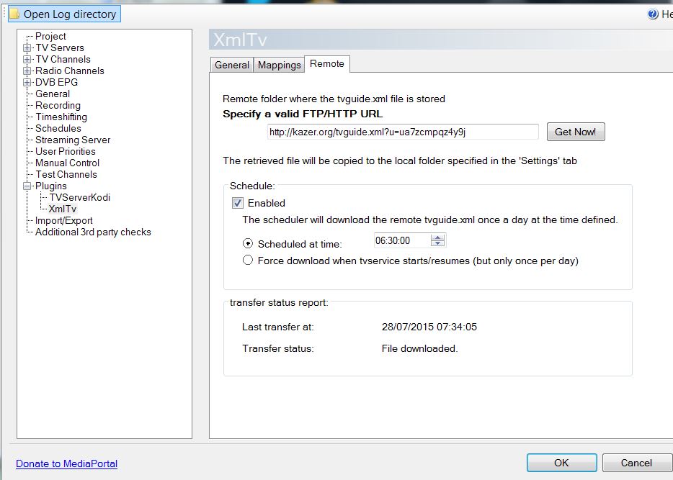
Task: Expand the TV Servers tree node
Action: pyautogui.click(x=27, y=48)
